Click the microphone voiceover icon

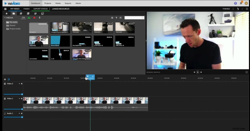pyautogui.click(x=39, y=18)
